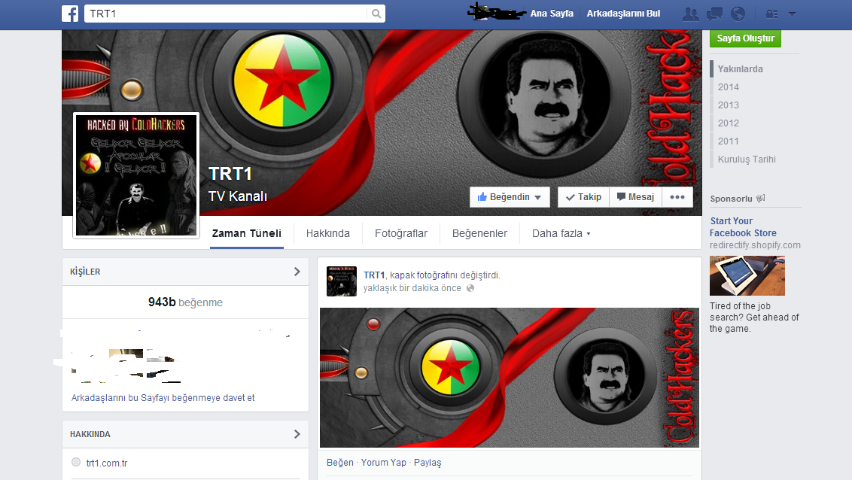Viewport: 852px width, 480px height.
Task: Switch to the Hakkında tab
Action: [327, 233]
